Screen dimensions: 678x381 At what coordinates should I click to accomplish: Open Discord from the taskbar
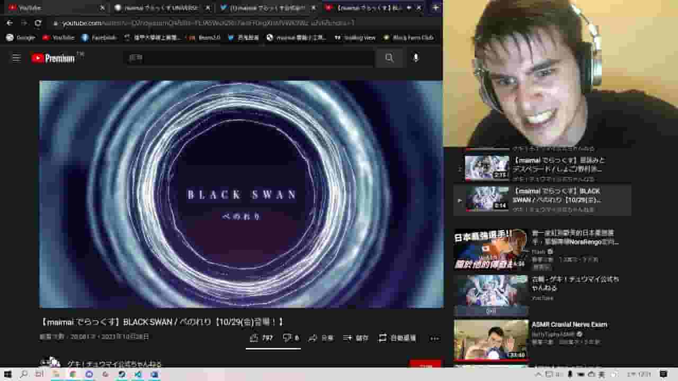click(x=88, y=374)
